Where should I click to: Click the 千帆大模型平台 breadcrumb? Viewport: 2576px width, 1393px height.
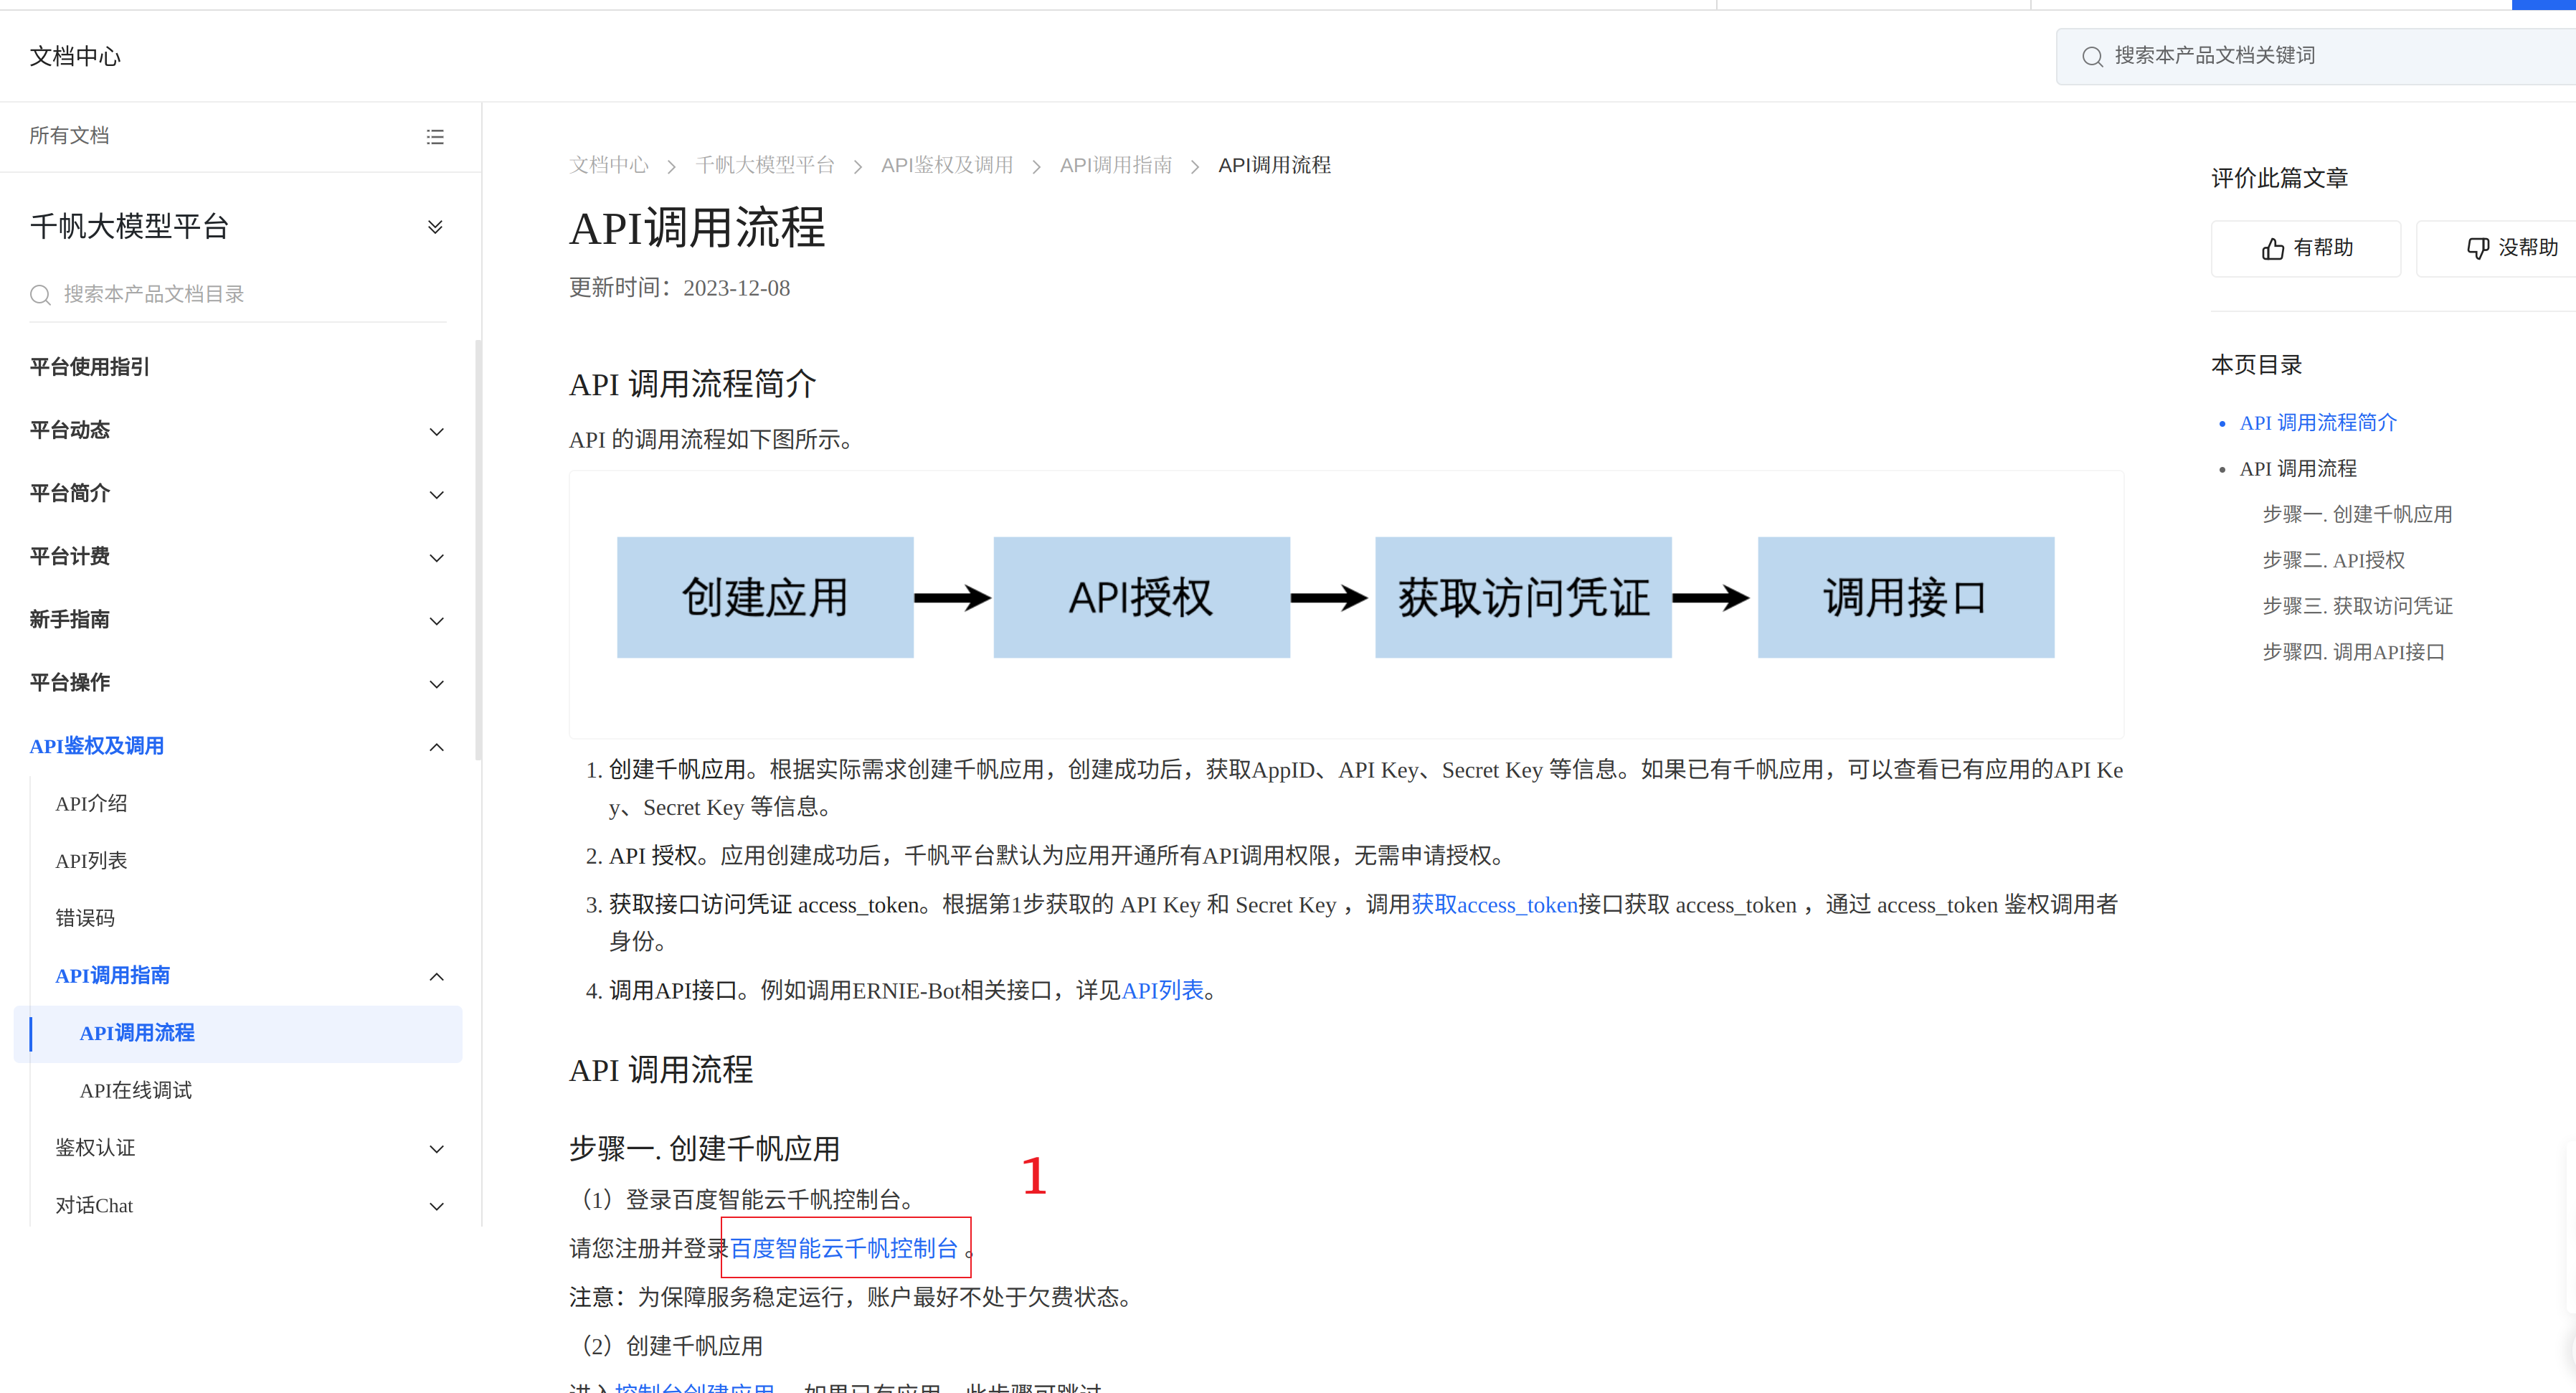pos(765,165)
